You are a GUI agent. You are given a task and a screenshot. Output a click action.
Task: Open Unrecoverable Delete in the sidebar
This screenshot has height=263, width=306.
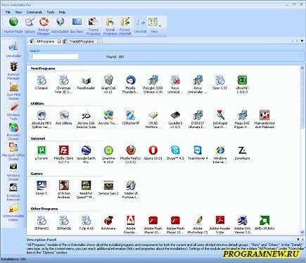tap(13, 213)
